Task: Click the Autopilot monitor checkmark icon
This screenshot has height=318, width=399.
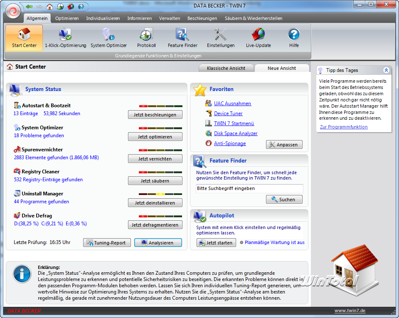Action: 200,216
